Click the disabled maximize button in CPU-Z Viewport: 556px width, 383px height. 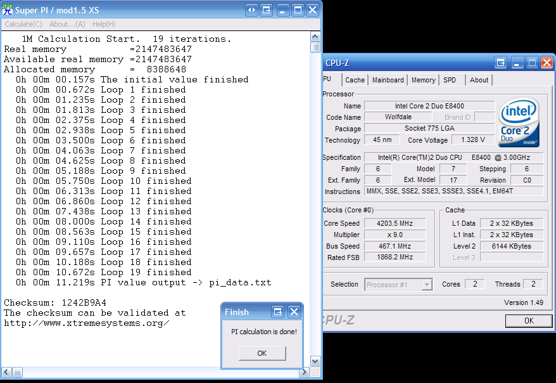pos(532,63)
